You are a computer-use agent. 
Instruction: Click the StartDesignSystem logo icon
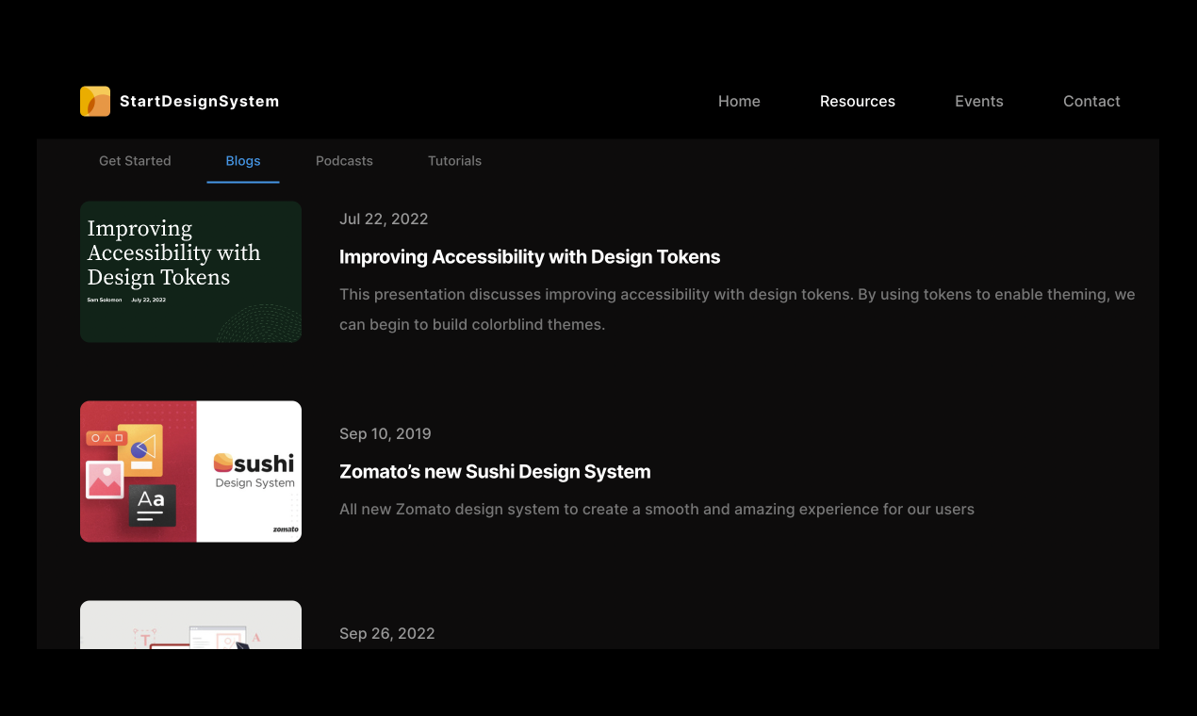pyautogui.click(x=95, y=102)
